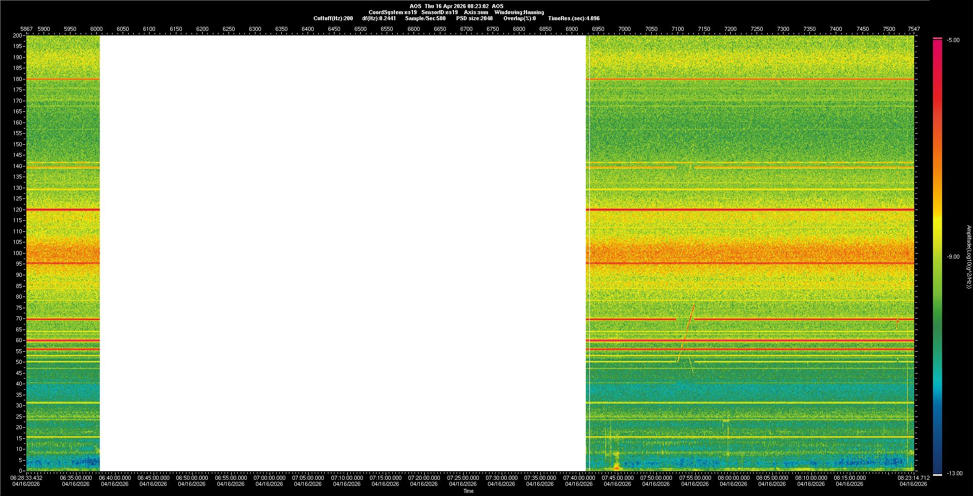
Task: Select the "6250" top axis tick label
Action: coord(229,29)
